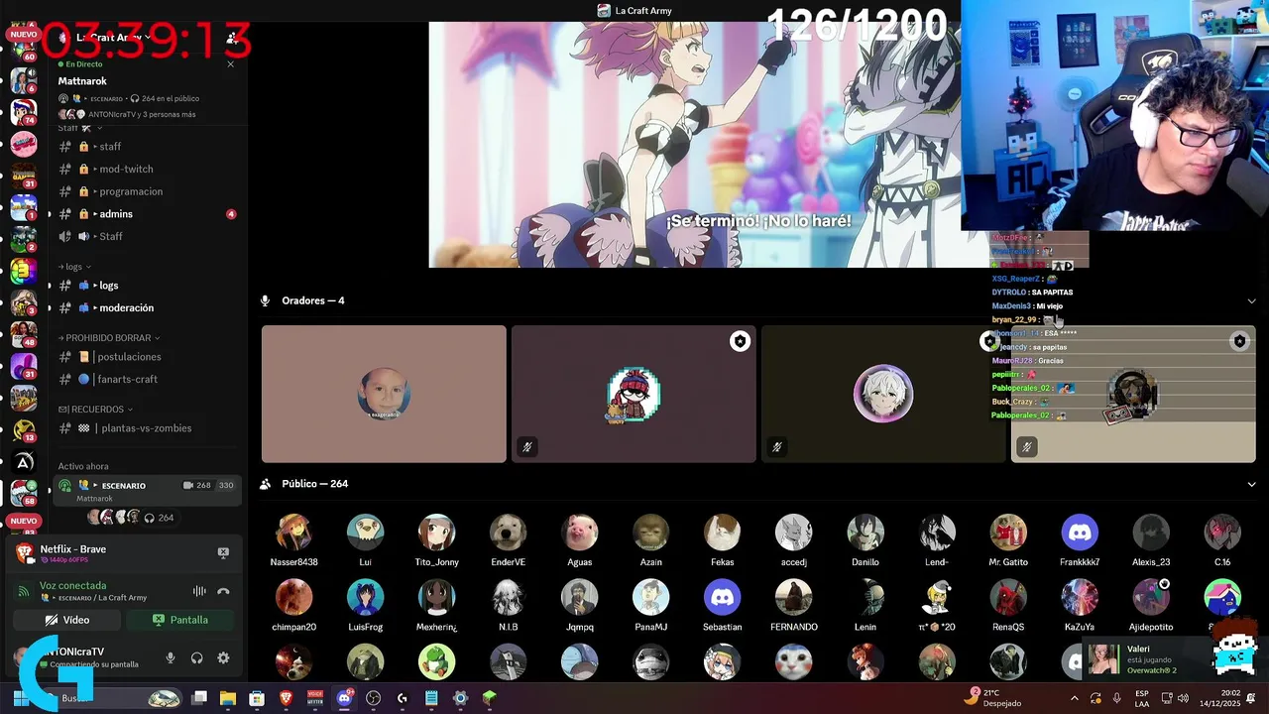Open the logs forum channel
This screenshot has width=1269, height=714.
click(147, 286)
